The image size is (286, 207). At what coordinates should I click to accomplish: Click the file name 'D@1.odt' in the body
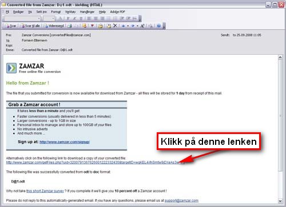pyautogui.click(x=18, y=181)
